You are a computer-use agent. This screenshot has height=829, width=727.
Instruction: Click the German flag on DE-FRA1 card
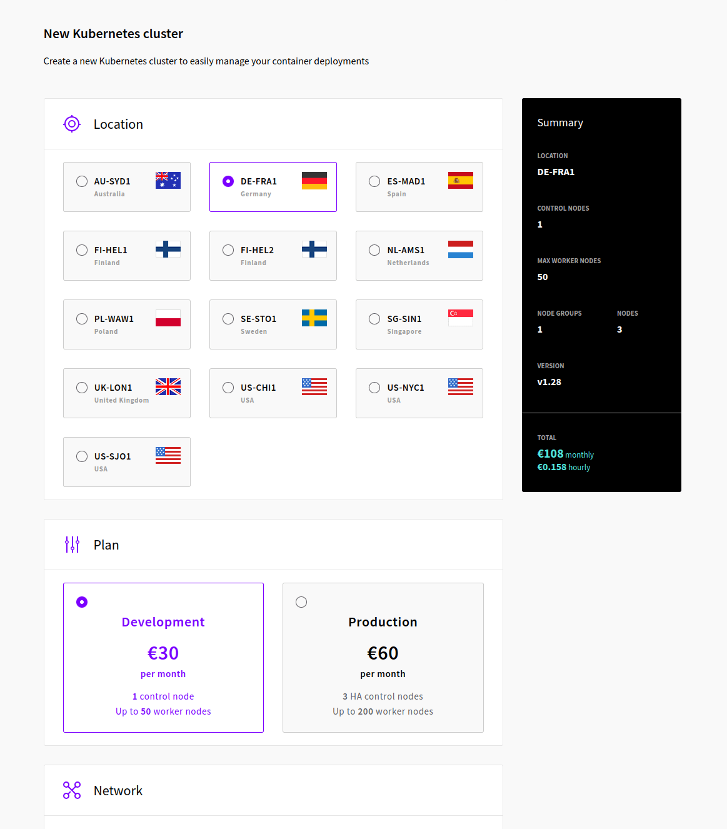click(314, 180)
